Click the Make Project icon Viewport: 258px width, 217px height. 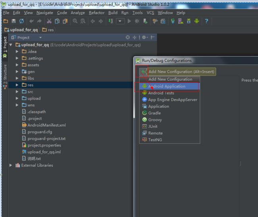coord(111,21)
